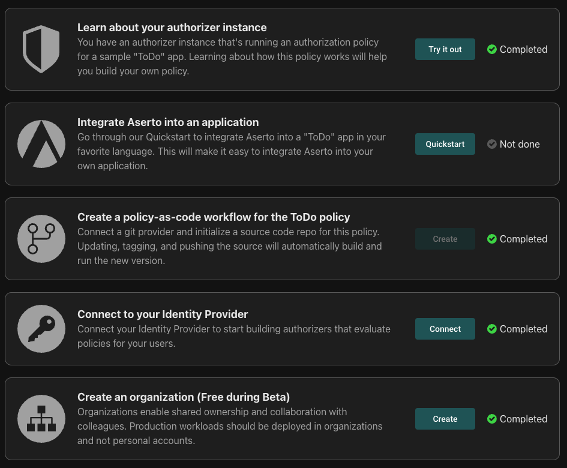Open the Quickstart button
This screenshot has width=567, height=468.
click(x=445, y=144)
